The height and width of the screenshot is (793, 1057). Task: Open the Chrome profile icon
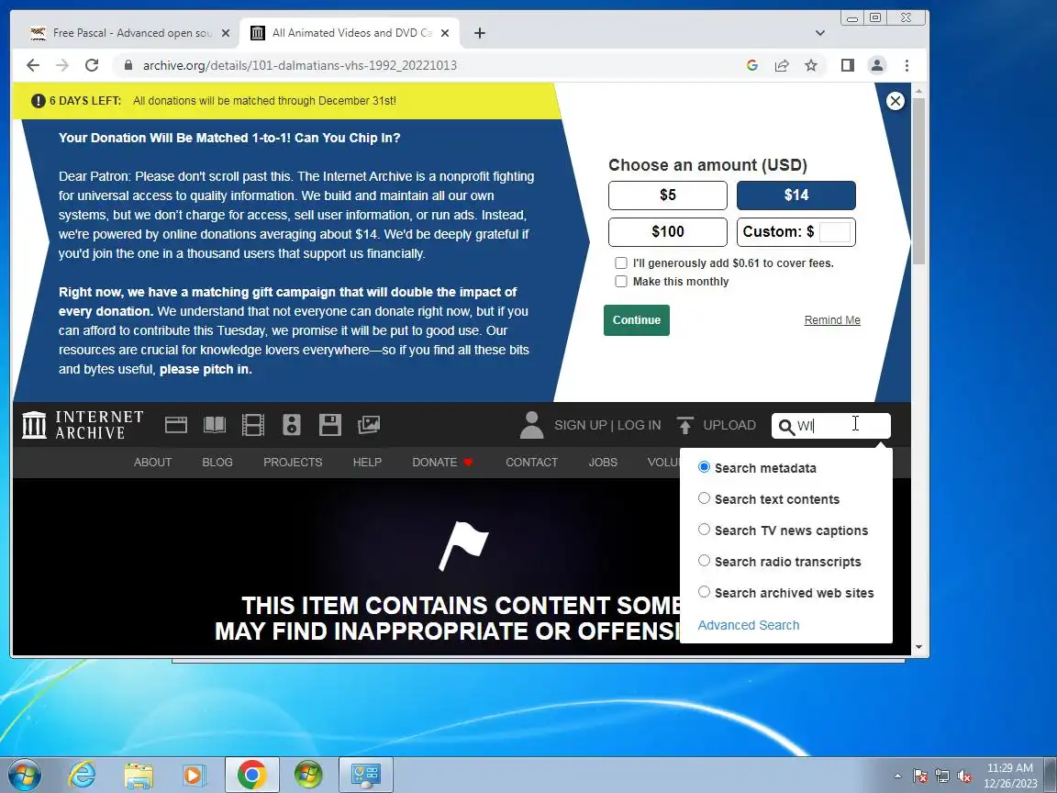(877, 65)
